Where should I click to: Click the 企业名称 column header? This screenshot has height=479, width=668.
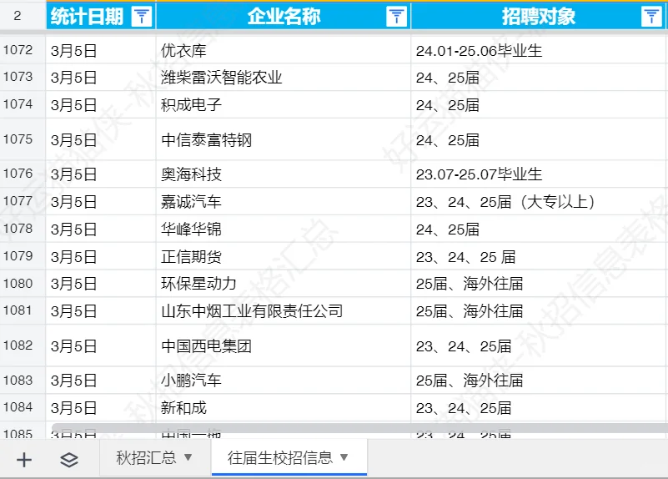284,17
